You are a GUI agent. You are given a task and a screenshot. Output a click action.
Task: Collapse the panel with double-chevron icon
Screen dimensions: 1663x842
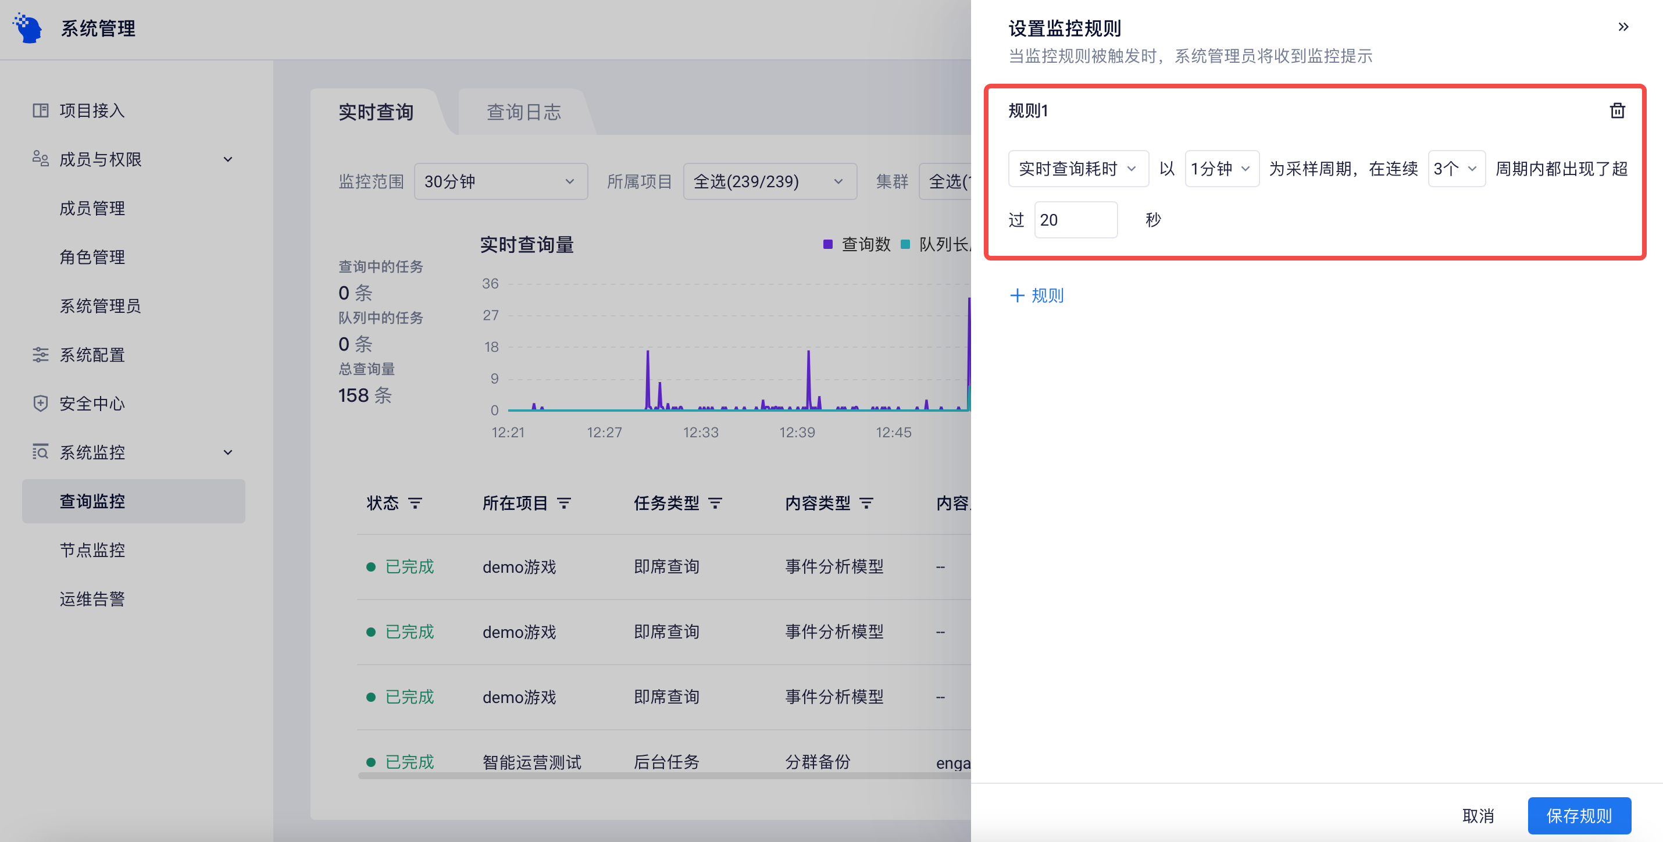tap(1623, 27)
